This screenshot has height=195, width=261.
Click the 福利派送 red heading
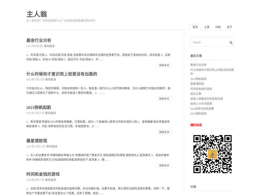(196, 125)
